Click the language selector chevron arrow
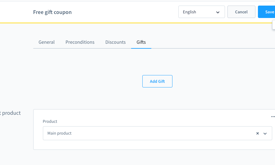This screenshot has height=165, width=275. [218, 12]
